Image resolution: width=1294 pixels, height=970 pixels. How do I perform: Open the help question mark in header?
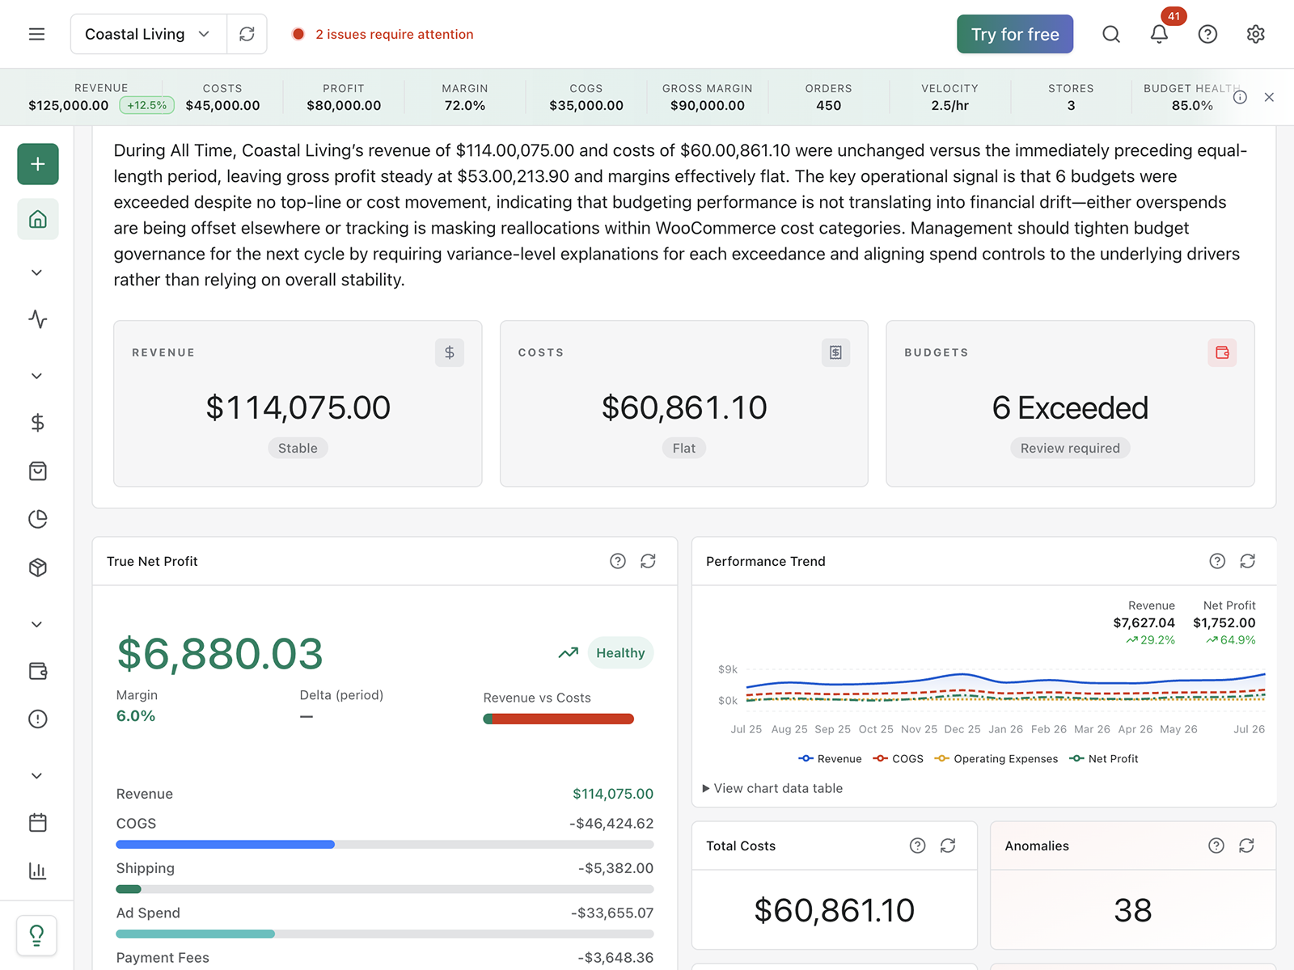click(1207, 34)
